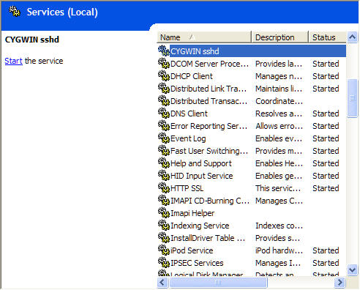Select the IMAPI CD-Burning C... service name
This screenshot has height=290, width=360.
pyautogui.click(x=210, y=201)
